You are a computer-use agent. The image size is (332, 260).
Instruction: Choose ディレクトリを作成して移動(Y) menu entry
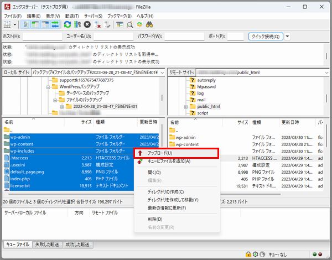click(176, 200)
